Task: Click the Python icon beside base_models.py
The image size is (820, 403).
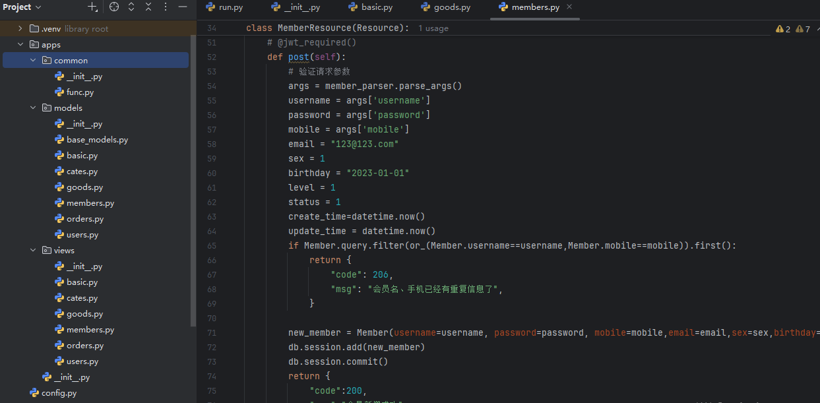Action: point(59,139)
